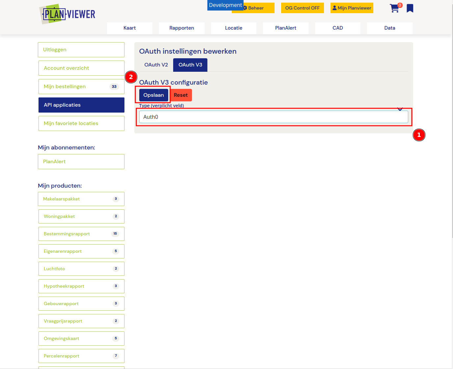Open the Kaart menu item
This screenshot has width=453, height=369.
(x=130, y=28)
